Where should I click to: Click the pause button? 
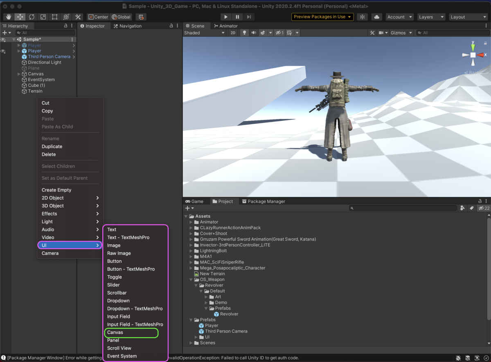click(x=237, y=17)
